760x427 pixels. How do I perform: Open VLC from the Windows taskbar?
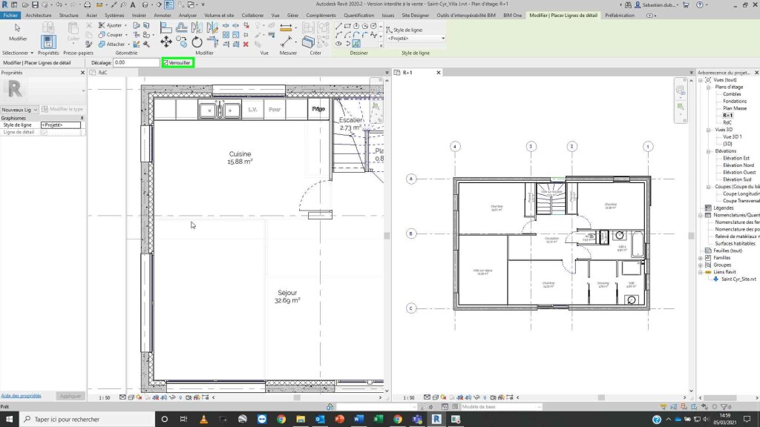(x=204, y=420)
